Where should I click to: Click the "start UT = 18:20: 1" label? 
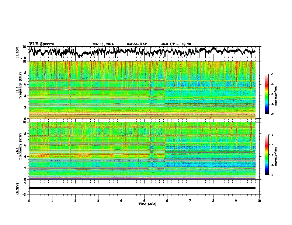tap(178, 44)
